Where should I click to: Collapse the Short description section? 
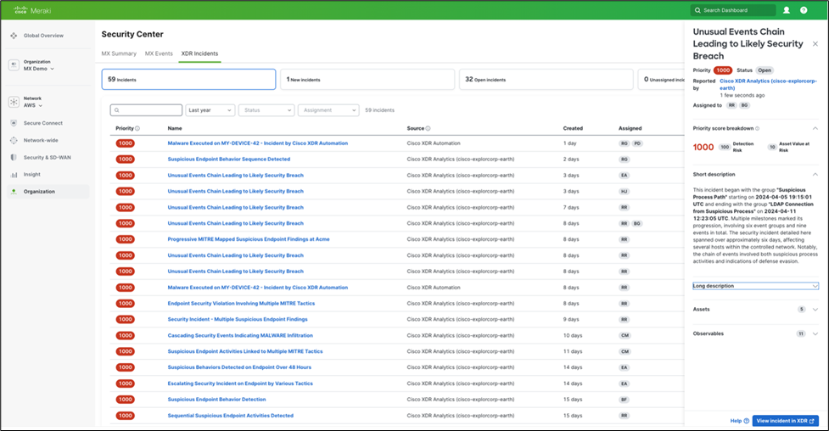[815, 175]
